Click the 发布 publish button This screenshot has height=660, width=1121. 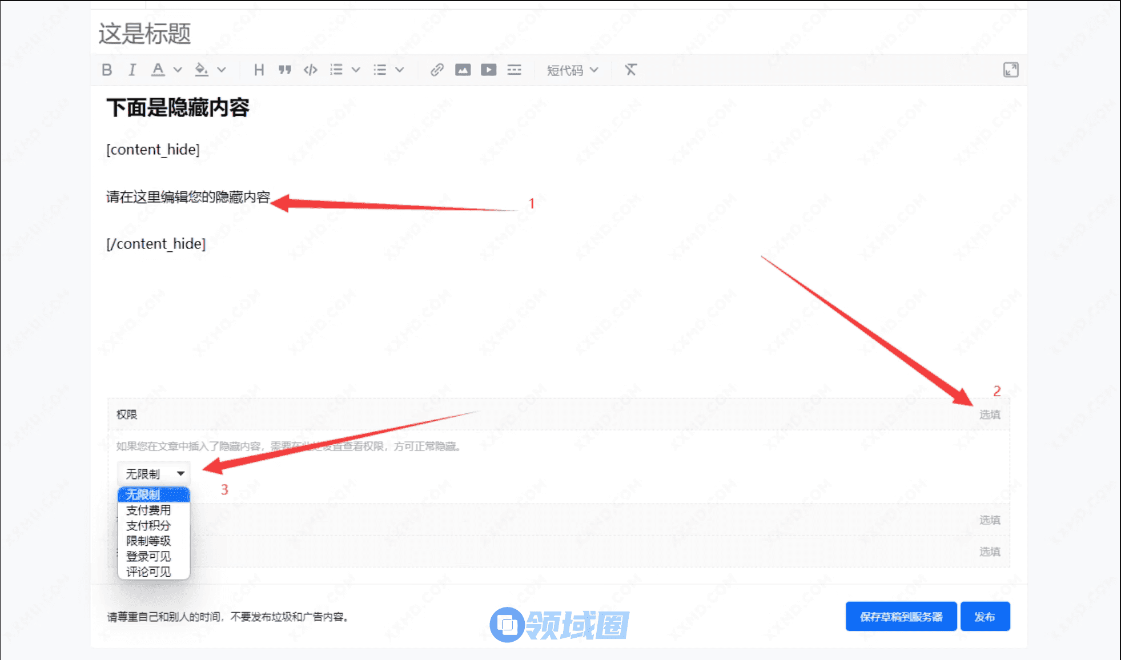pyautogui.click(x=985, y=617)
